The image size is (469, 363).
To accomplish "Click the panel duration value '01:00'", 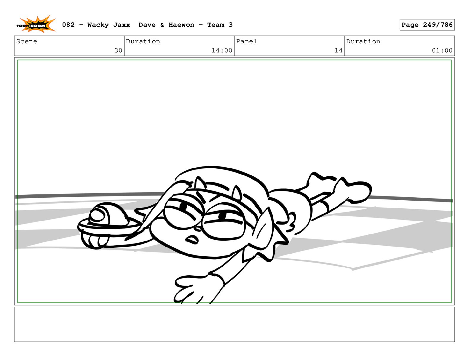I will click(x=442, y=51).
